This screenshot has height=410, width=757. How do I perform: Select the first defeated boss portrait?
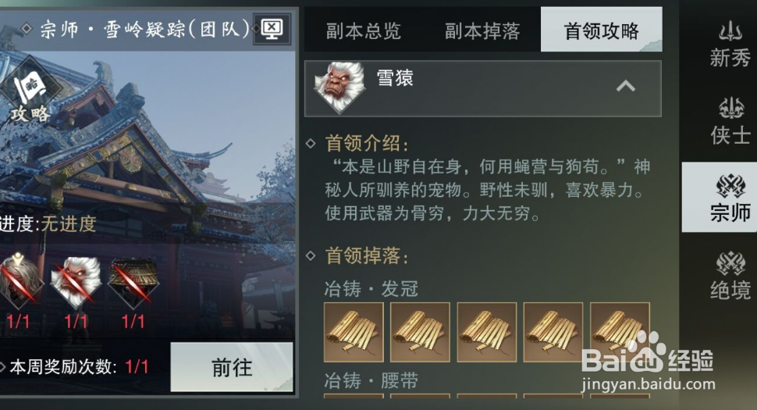coord(20,282)
